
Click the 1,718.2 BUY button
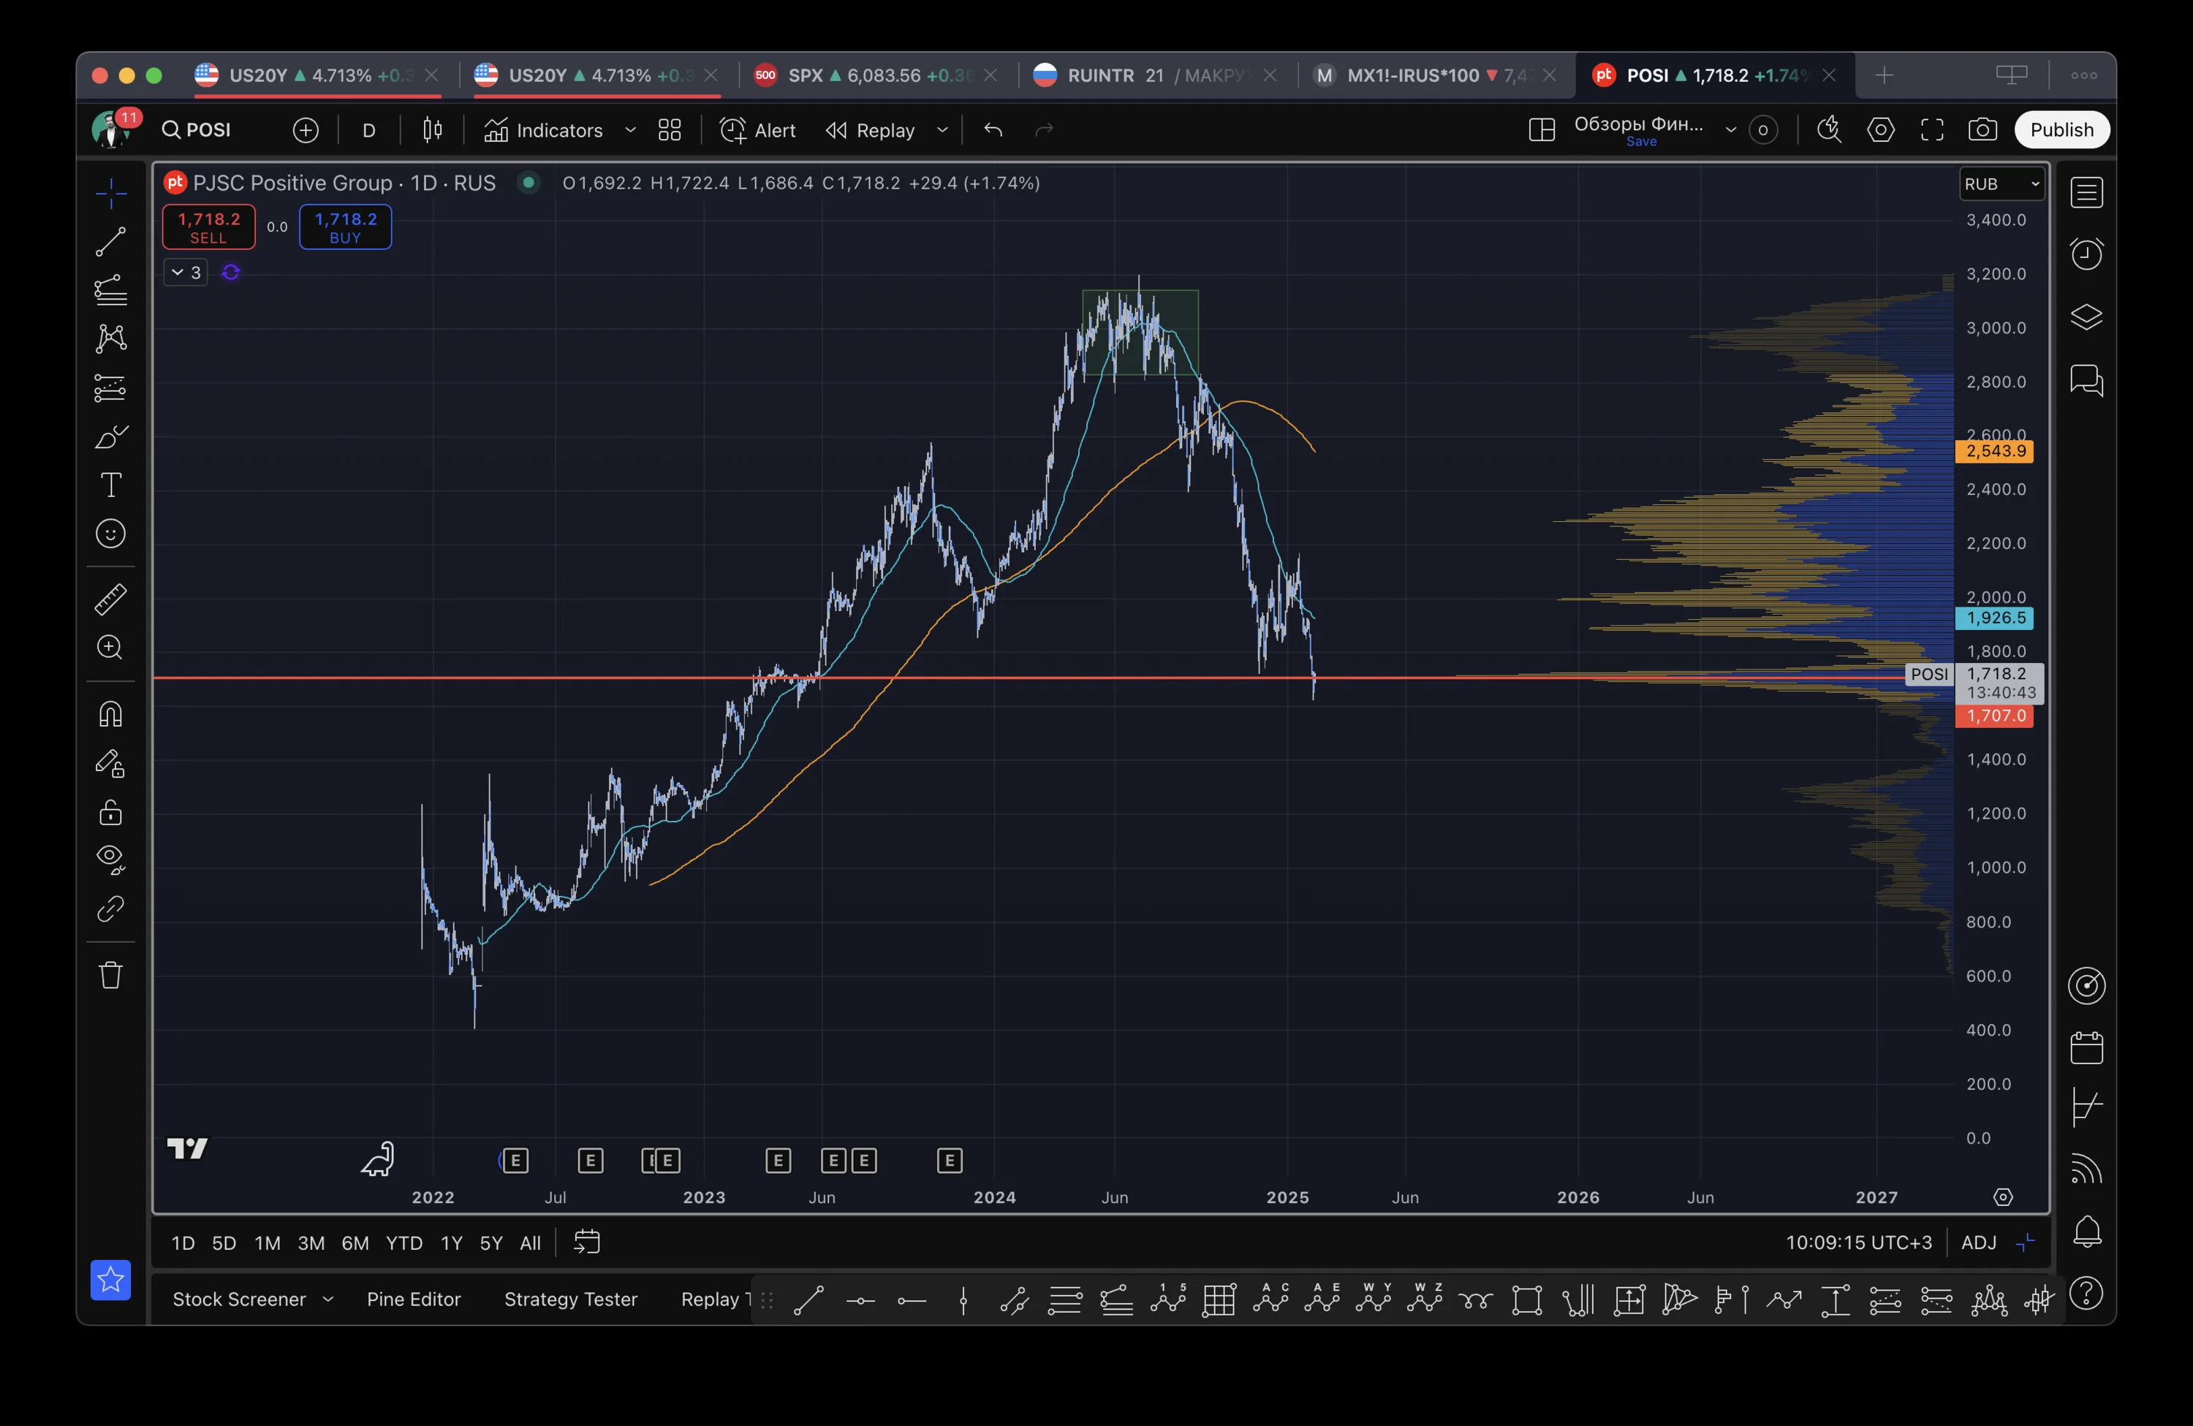point(346,227)
